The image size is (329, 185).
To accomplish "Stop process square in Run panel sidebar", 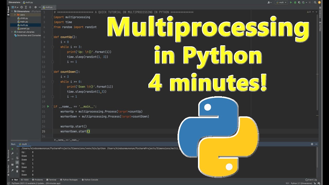I will coord(12,159).
